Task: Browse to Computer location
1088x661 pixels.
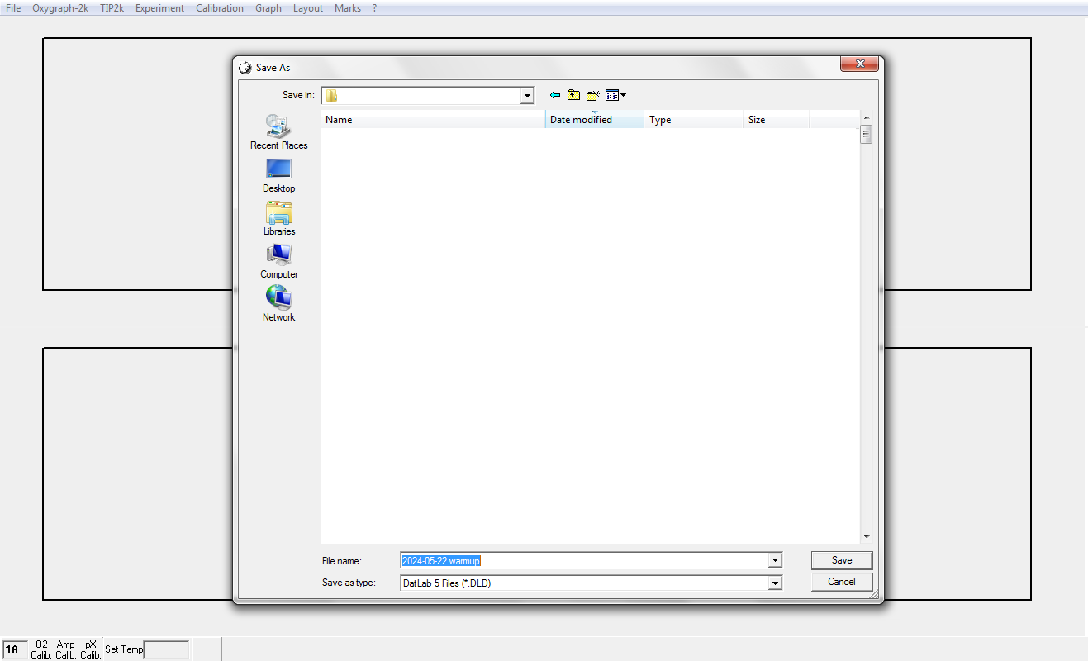Action: (278, 261)
